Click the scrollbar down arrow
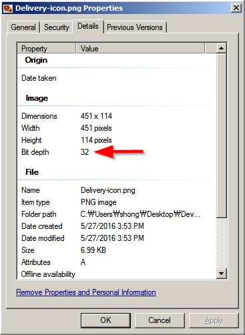The height and width of the screenshot is (335, 245). [222, 274]
